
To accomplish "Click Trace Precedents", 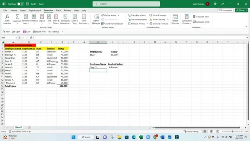I will click(137, 15).
